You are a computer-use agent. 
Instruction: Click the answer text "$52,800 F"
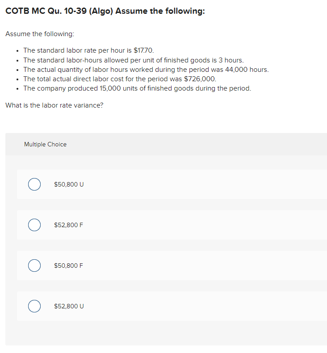click(x=68, y=225)
